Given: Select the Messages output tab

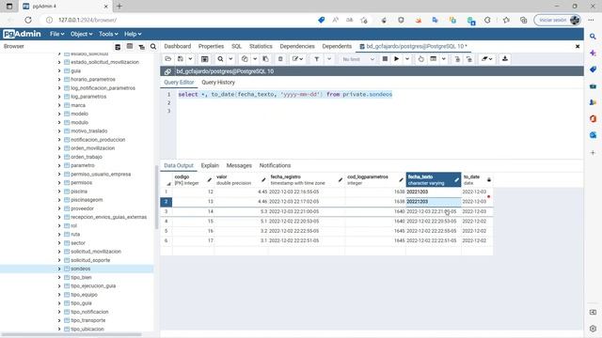Looking at the screenshot, I should click(x=239, y=165).
